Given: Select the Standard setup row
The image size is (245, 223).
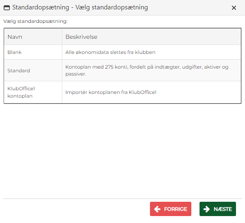Looking at the screenshot, I should tap(122, 70).
